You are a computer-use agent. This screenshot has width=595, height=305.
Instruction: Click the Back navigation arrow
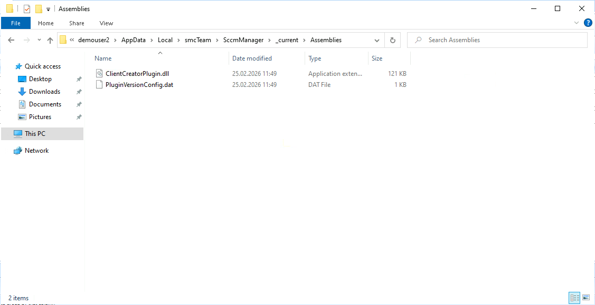[x=11, y=40]
